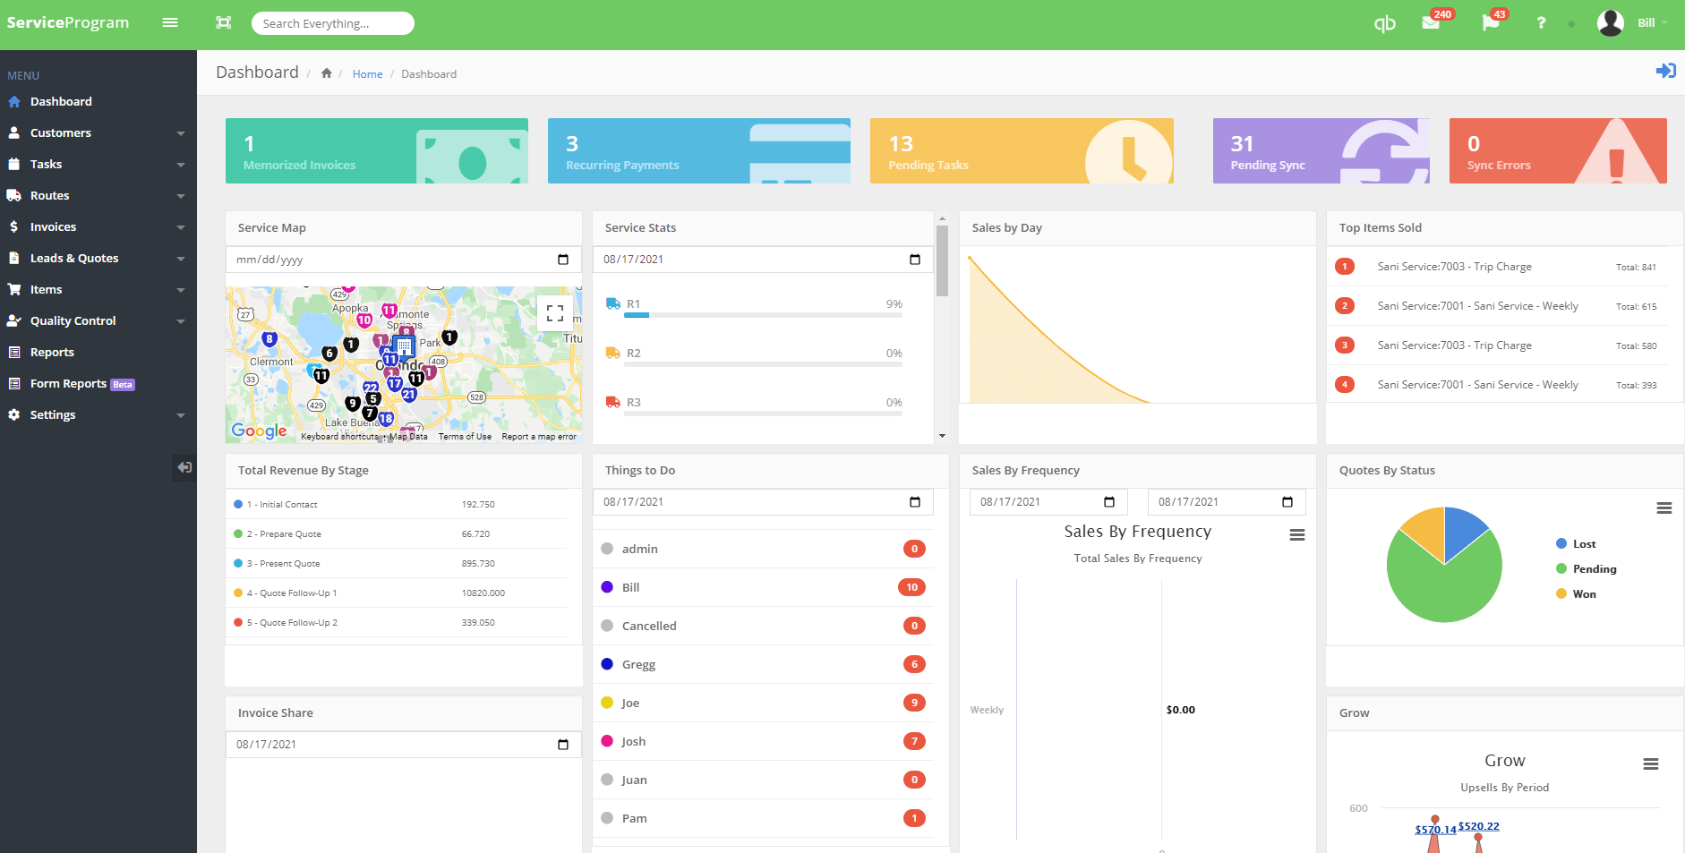Expand the Customers sidebar menu
This screenshot has height=853, width=1685.
click(98, 133)
